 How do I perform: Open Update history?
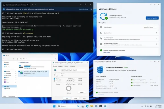pyautogui.click(x=129, y=33)
